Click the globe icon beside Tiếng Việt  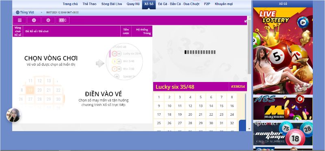tap(17, 13)
